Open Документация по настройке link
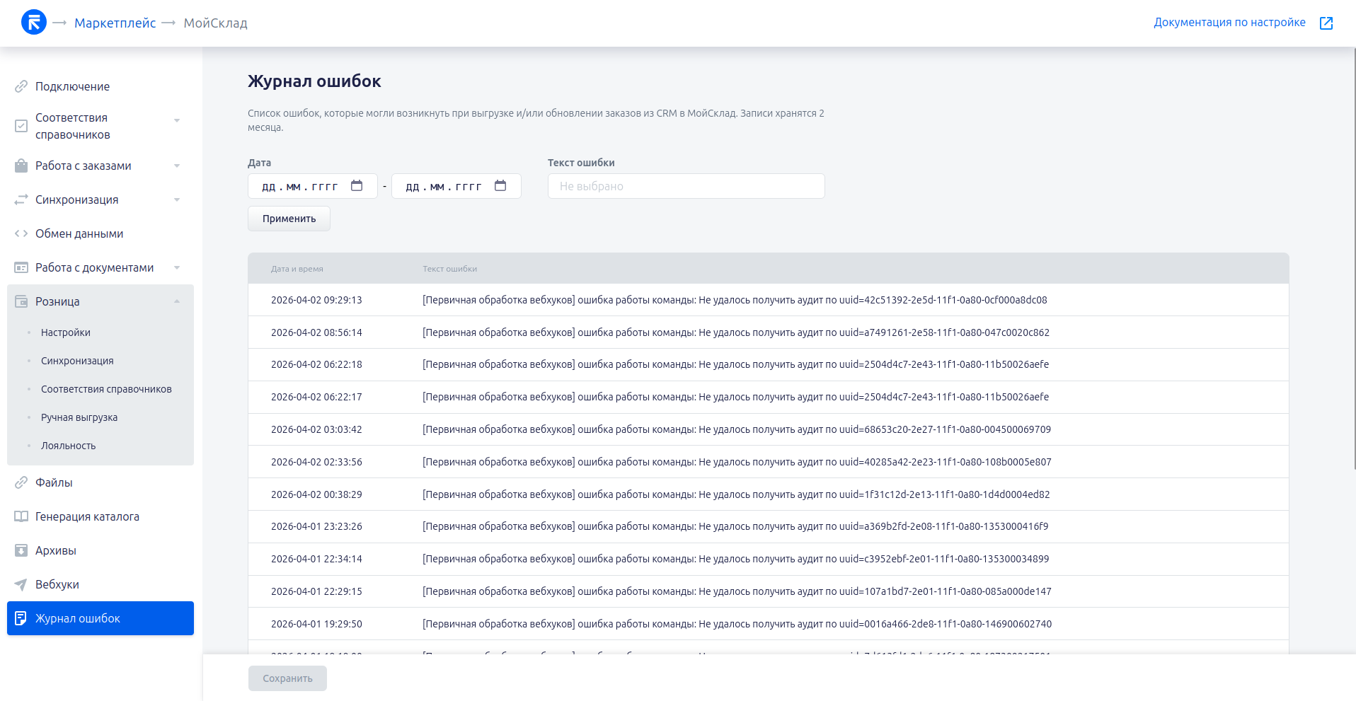Screen dimensions: 1356x701 1229,23
